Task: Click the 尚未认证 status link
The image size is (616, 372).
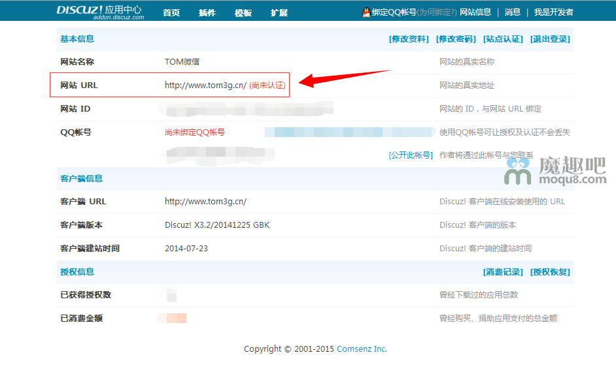Action: (x=267, y=85)
